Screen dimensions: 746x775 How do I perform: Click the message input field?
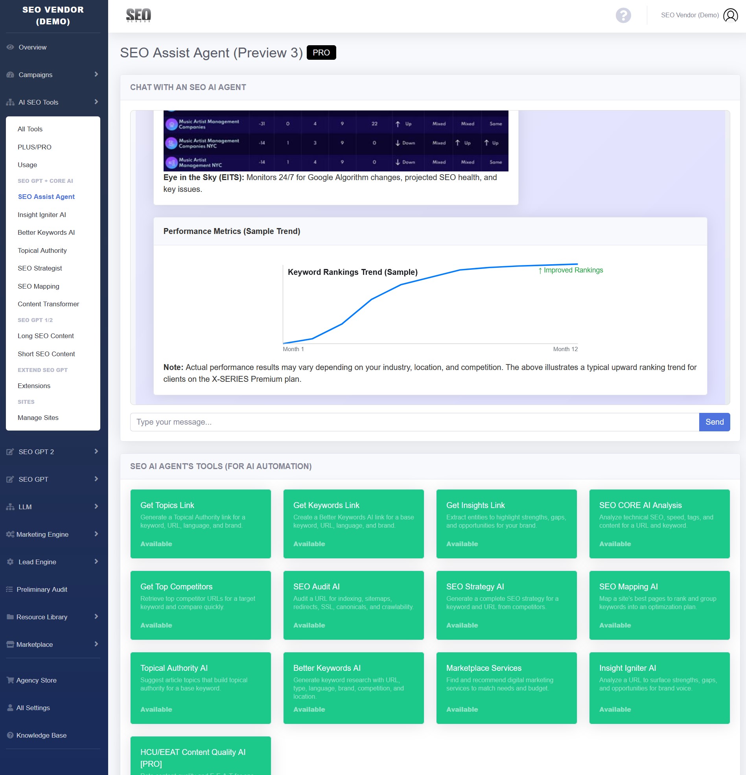(x=414, y=422)
